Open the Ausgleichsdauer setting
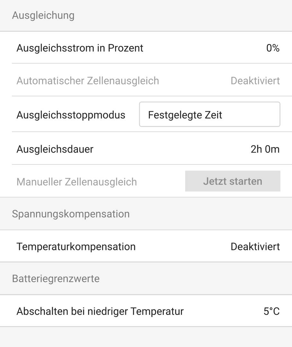The image size is (292, 347). [146, 148]
